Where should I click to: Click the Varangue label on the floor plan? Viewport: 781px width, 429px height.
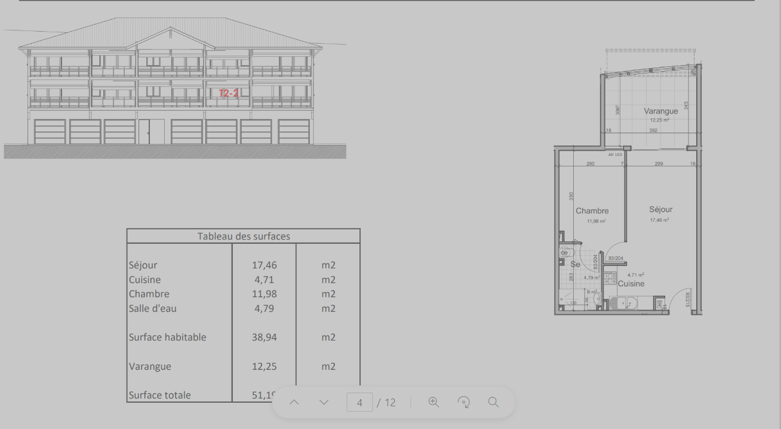tap(660, 111)
